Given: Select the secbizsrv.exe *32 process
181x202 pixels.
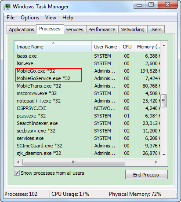Looking at the screenshot, I should pos(87,131).
